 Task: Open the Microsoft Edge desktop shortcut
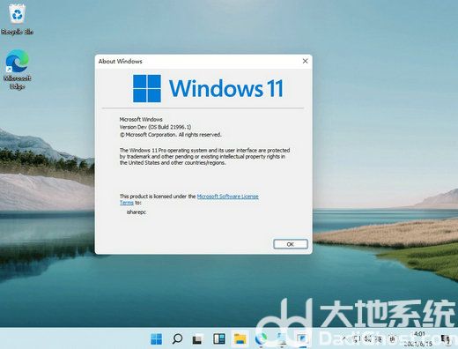coord(17,70)
